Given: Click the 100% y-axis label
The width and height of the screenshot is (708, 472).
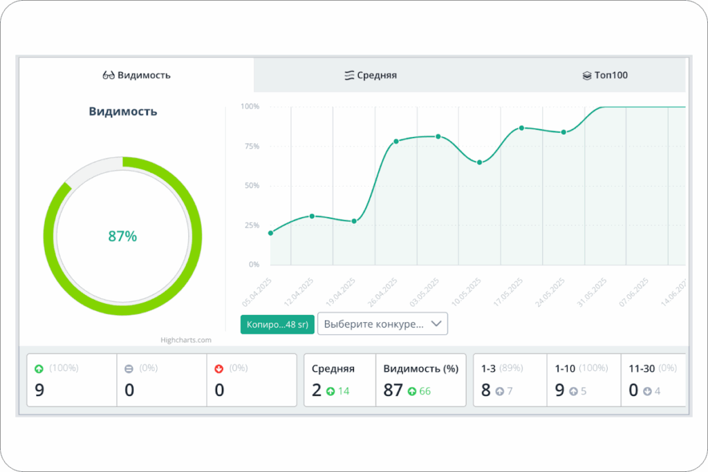Looking at the screenshot, I should (250, 106).
